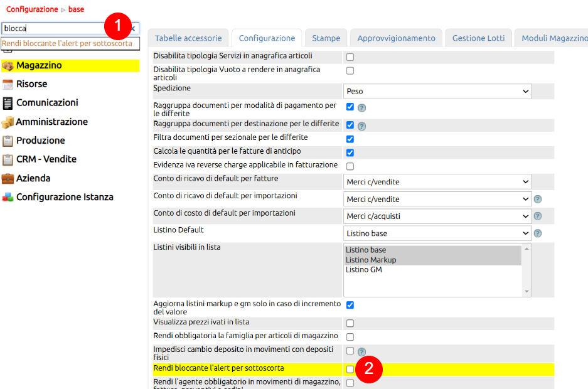The width and height of the screenshot is (588, 389).
Task: Select Listino GM in Listini visibili list
Action: pos(433,270)
